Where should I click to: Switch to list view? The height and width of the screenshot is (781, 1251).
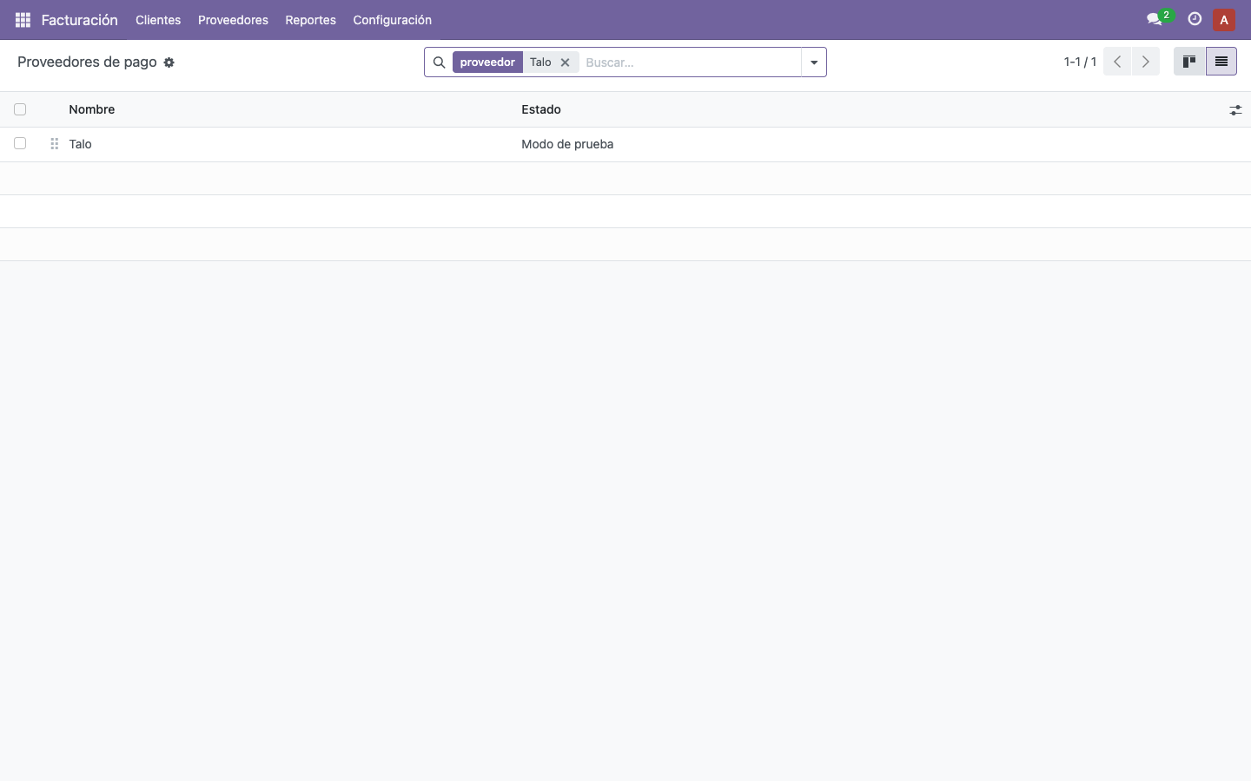click(1221, 62)
